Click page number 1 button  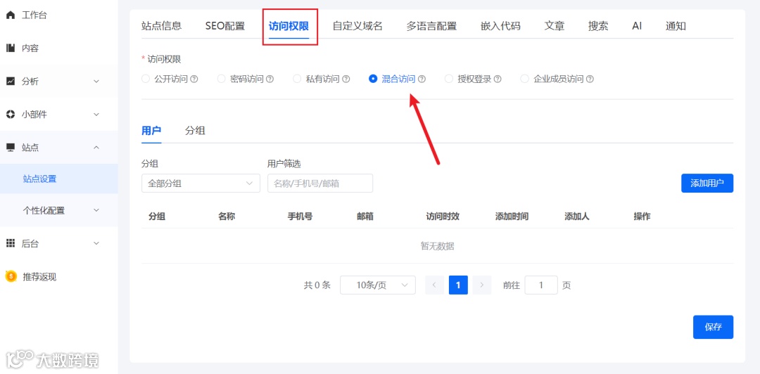pos(458,285)
